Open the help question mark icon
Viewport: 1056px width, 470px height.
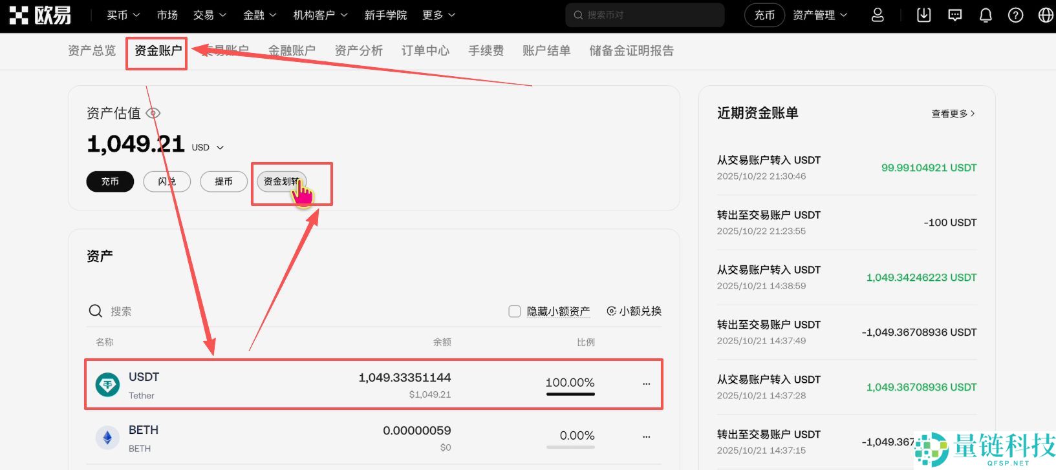coord(1016,15)
